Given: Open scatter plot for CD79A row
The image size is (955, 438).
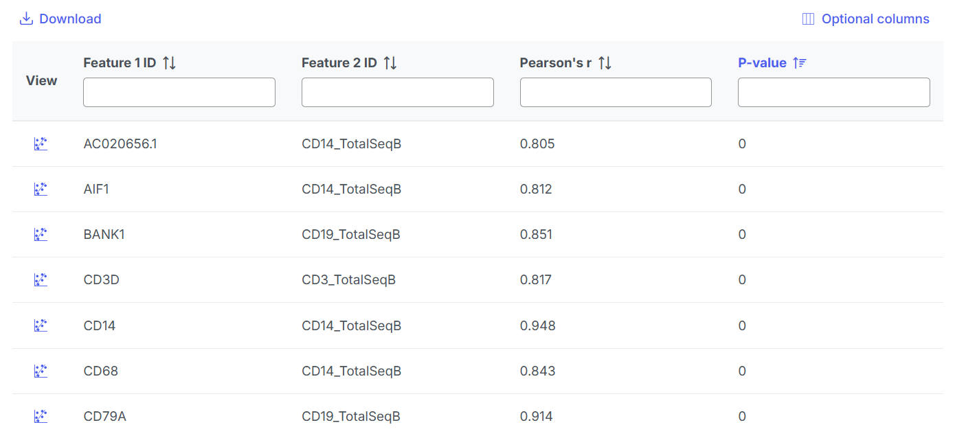Looking at the screenshot, I should pos(41,417).
